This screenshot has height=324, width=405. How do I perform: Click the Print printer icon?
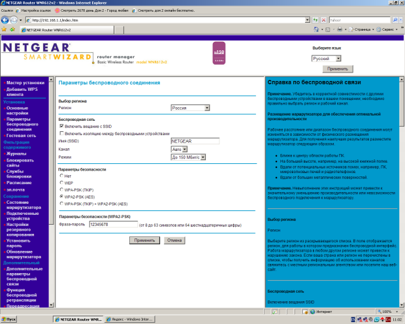[x=340, y=29]
